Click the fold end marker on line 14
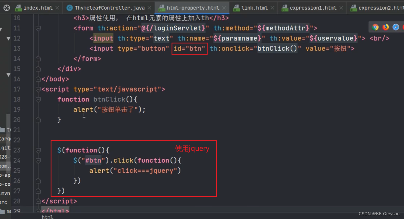Image resolution: width=404 pixels, height=219 pixels. click(38, 59)
